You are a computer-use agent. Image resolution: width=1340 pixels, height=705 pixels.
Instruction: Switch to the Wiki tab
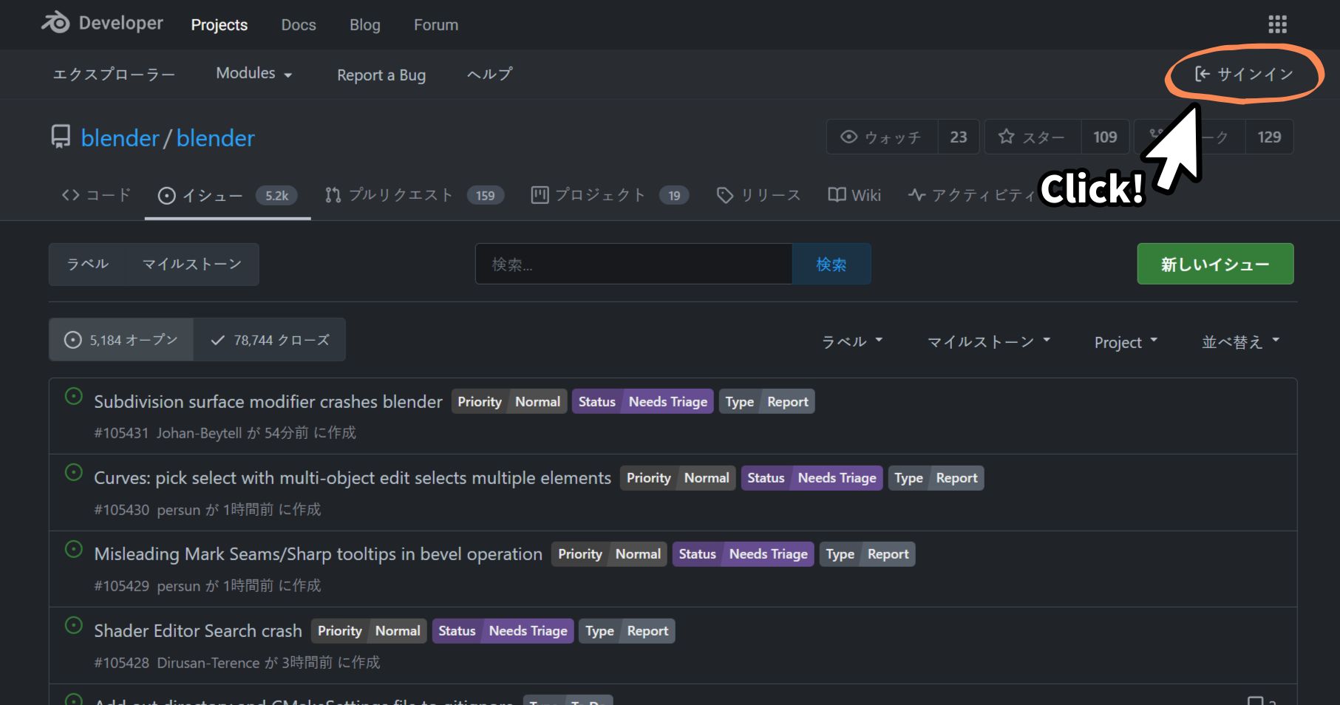pyautogui.click(x=854, y=195)
